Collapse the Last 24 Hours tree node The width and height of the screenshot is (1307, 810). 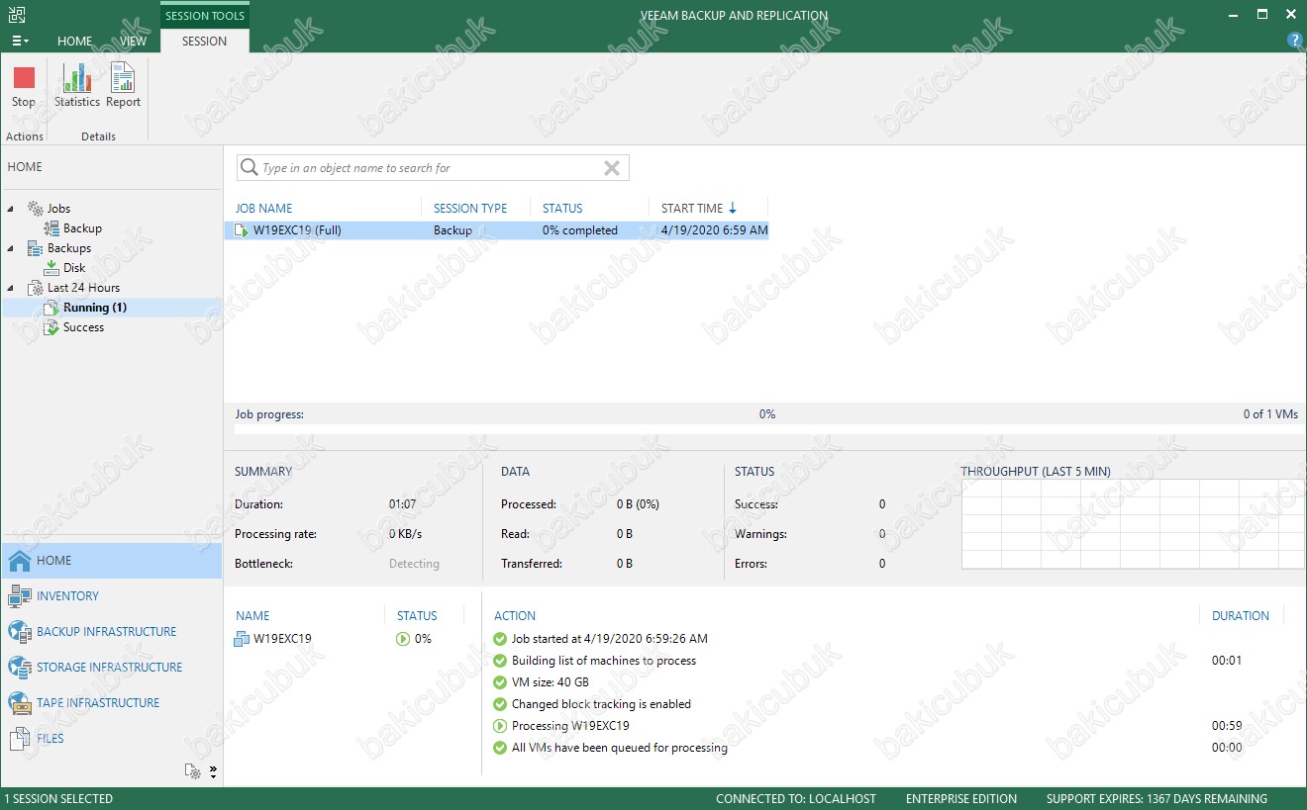(x=11, y=288)
